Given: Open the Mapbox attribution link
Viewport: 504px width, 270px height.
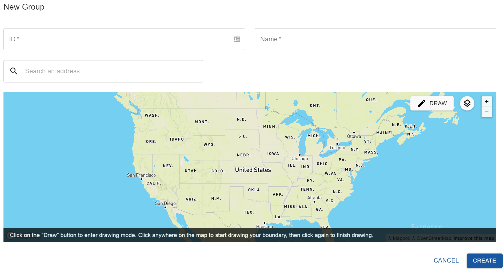Looking at the screenshot, I should pos(399,238).
